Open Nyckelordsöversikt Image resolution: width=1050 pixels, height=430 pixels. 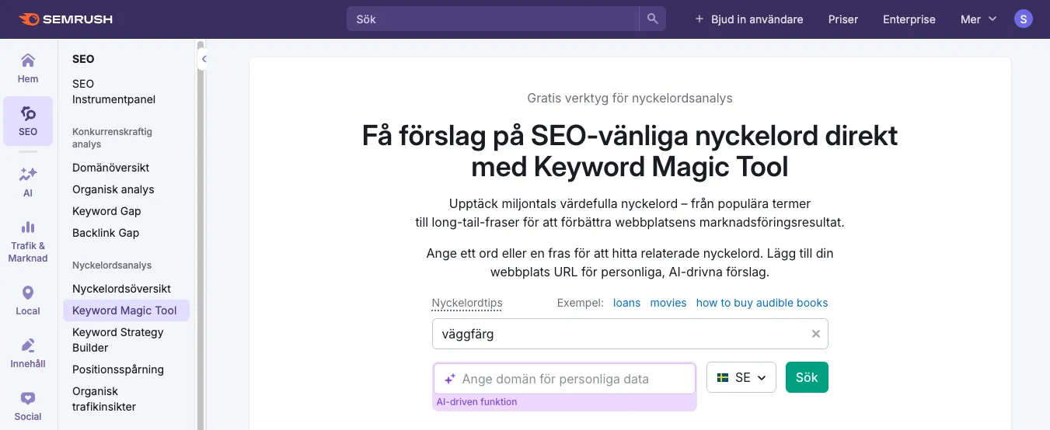pyautogui.click(x=121, y=289)
